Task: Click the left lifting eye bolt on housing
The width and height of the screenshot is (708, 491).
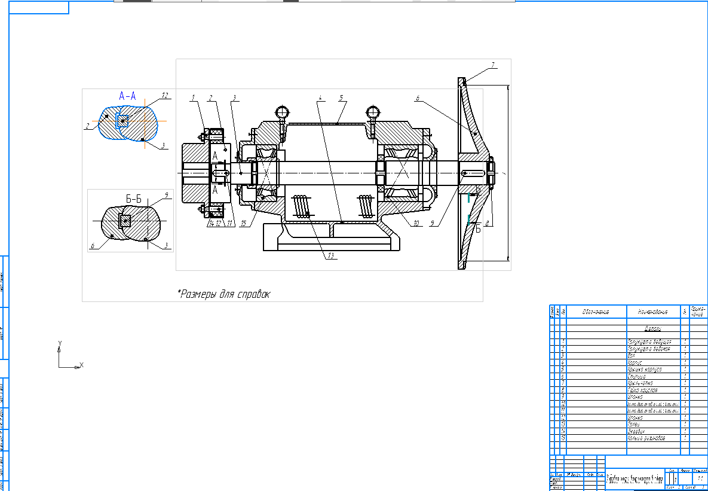Action: tap(283, 111)
